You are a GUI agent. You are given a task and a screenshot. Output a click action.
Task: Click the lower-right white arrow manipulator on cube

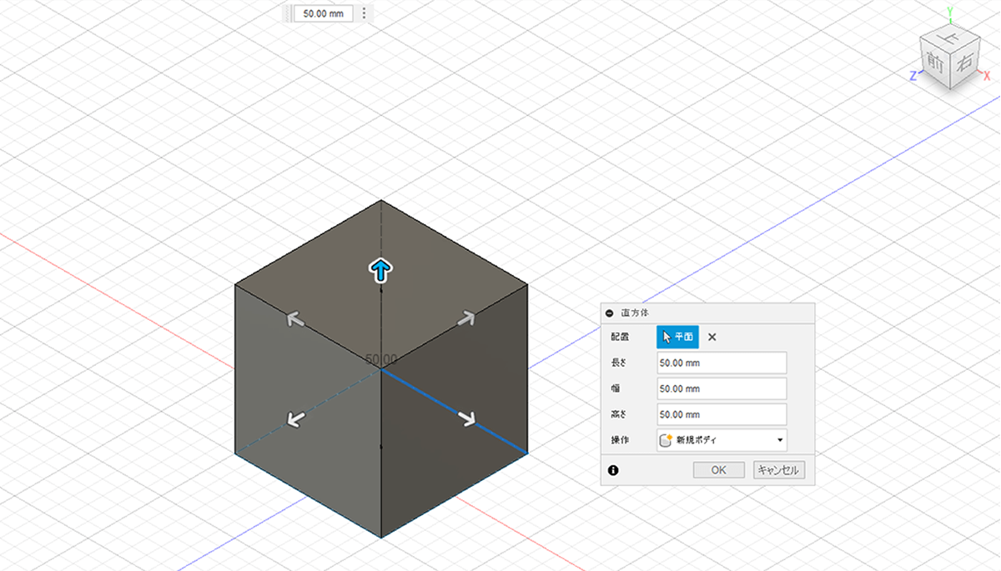coord(467,418)
